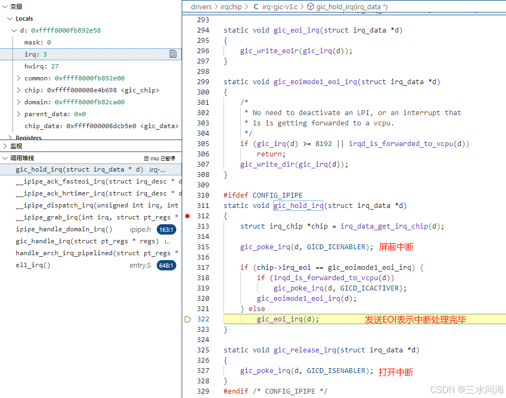Screen dimensions: 506x398
Task: Select ipipe_handle_domain_irq stack frame
Action: click(x=91, y=229)
